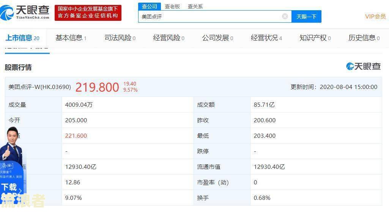389x212 pixels.
Task: Click the highest price 221.600
Action: click(76, 136)
